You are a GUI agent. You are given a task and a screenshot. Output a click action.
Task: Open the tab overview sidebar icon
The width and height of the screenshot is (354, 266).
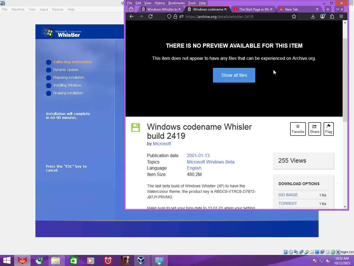tap(131, 9)
